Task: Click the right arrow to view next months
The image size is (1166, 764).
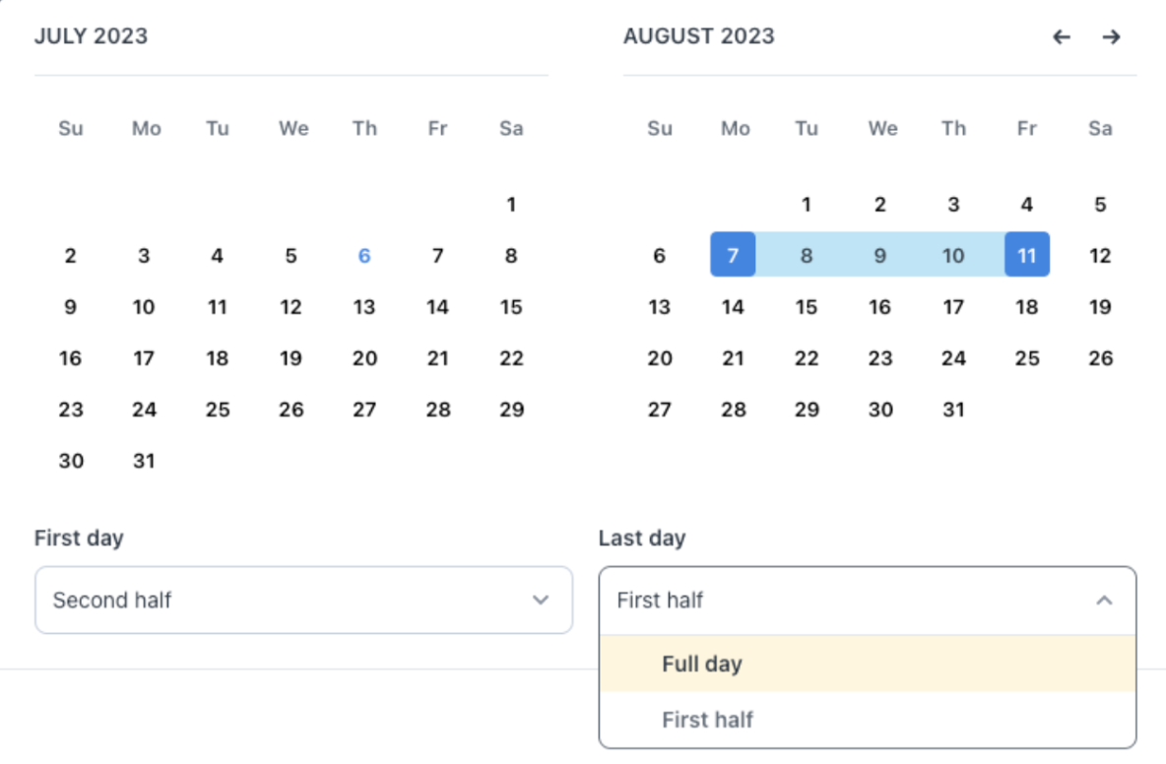Action: 1111,36
